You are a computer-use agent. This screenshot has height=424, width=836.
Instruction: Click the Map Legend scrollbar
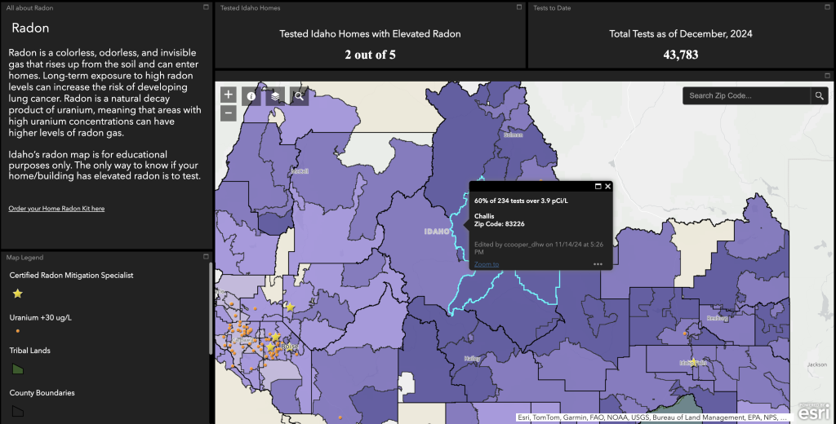[210, 308]
